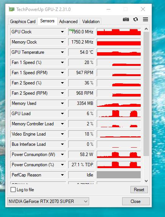Click the 27.1 % TDP value
Screen dimensions: 165x217
82,165
